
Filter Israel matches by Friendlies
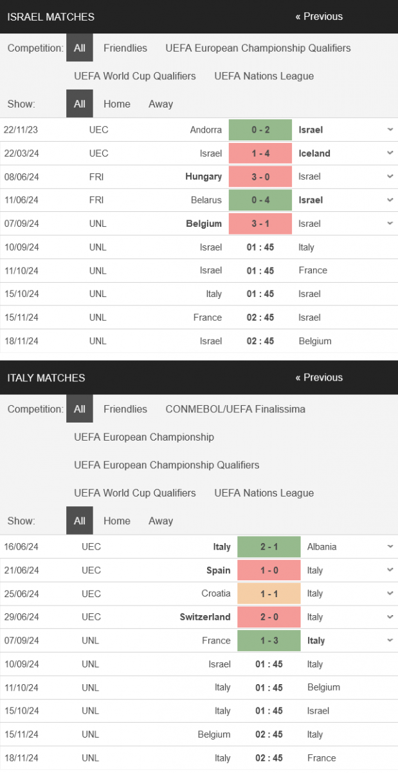tap(125, 48)
